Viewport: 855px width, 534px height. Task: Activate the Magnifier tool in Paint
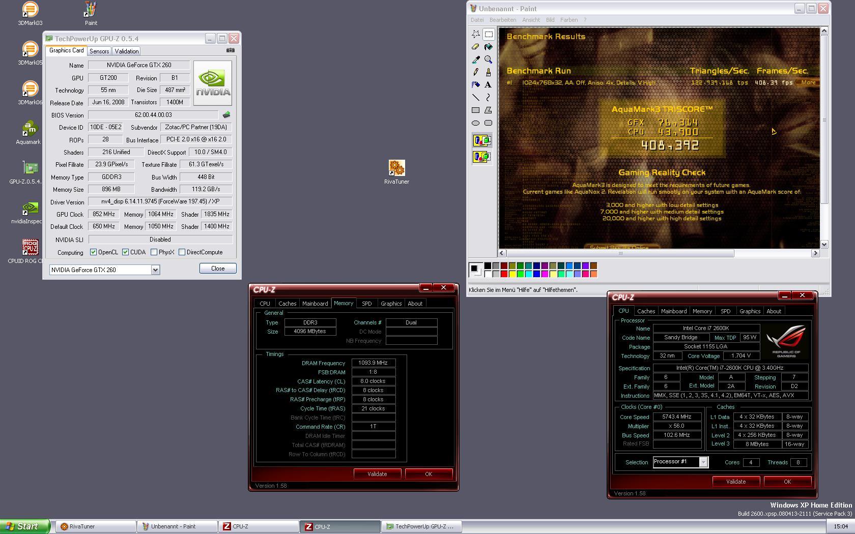489,60
